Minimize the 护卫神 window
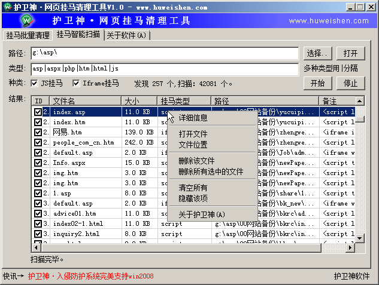 coord(350,7)
